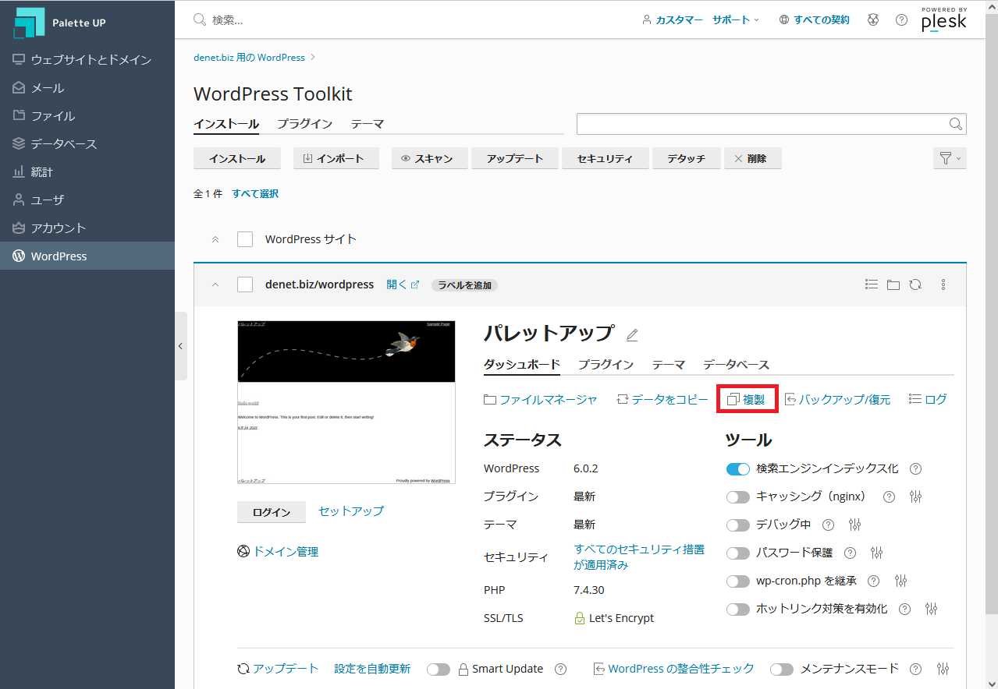Screen dimensions: 998x689
Task: Toggle キャッシング (nginx) switch
Action: click(x=737, y=496)
